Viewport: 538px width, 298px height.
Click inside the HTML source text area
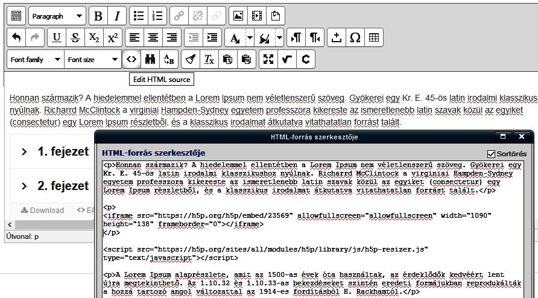[313, 229]
